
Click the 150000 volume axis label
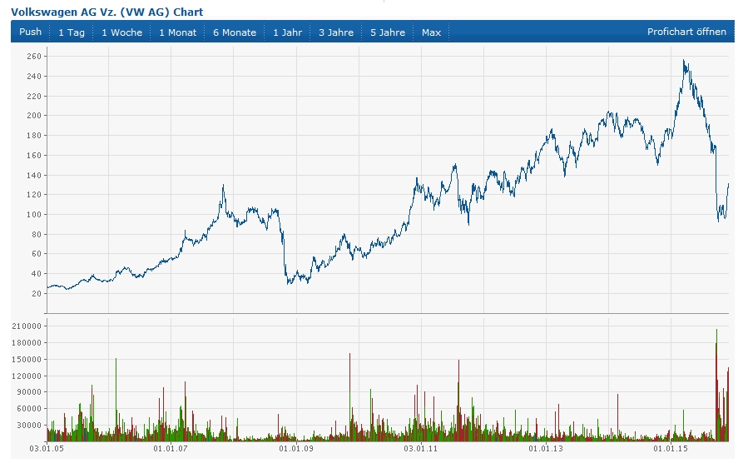point(27,360)
